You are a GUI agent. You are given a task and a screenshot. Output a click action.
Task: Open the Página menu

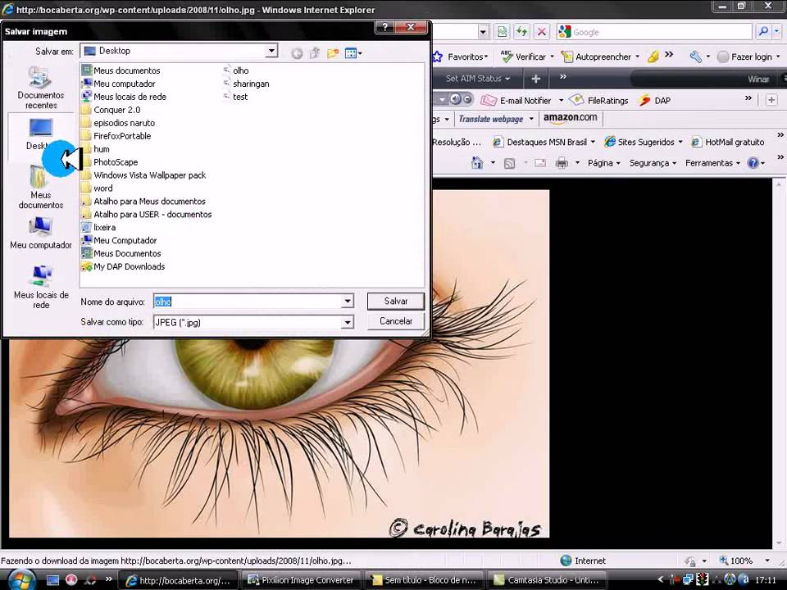(x=604, y=163)
